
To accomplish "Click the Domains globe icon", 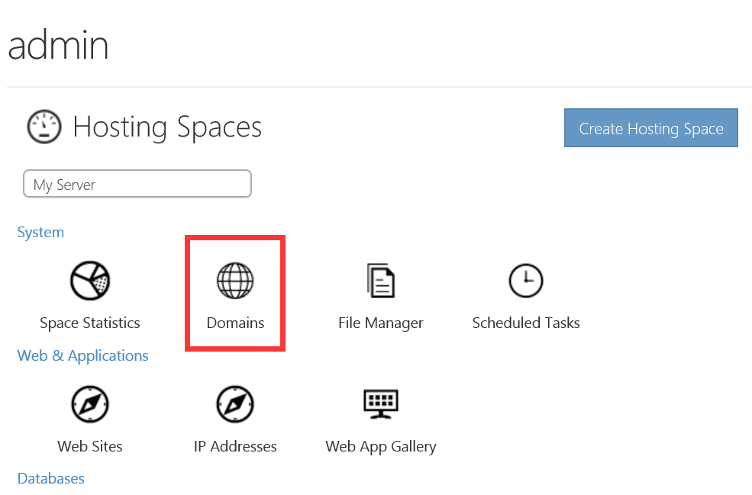I will coord(235,281).
